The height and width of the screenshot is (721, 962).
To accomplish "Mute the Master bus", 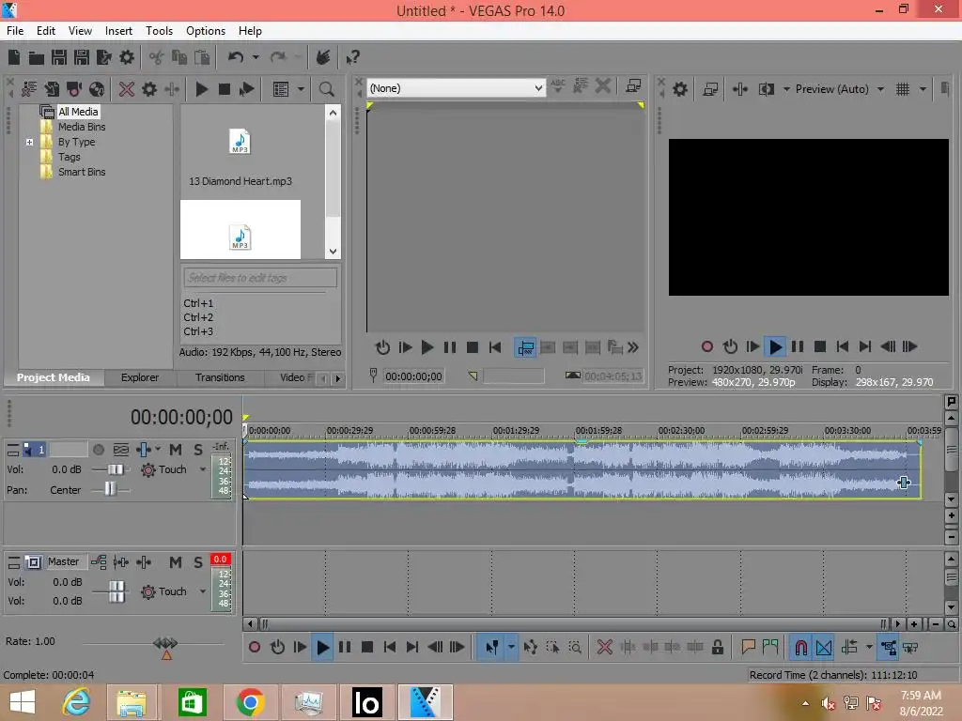I will pyautogui.click(x=176, y=562).
